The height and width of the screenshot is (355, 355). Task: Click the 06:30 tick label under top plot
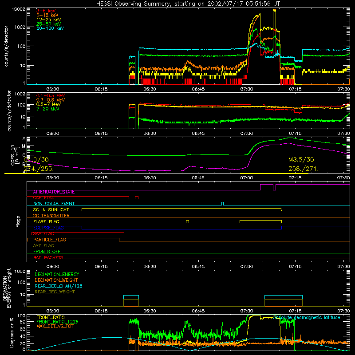coord(150,89)
